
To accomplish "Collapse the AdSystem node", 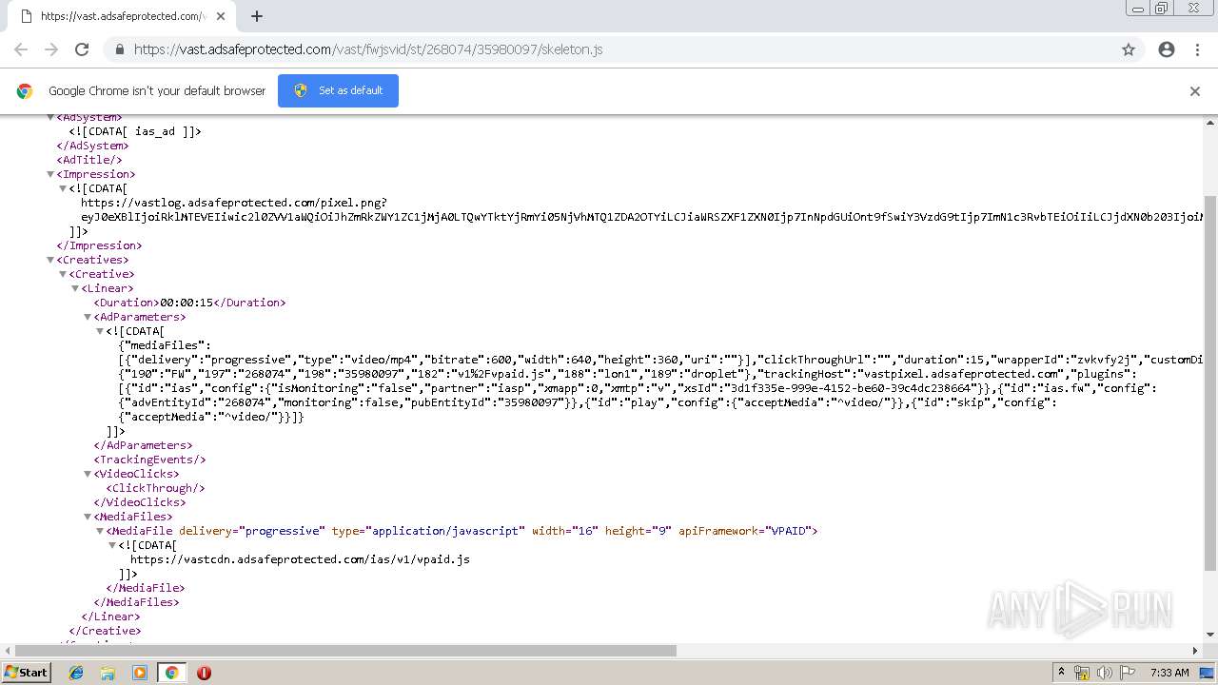I will click(x=50, y=118).
